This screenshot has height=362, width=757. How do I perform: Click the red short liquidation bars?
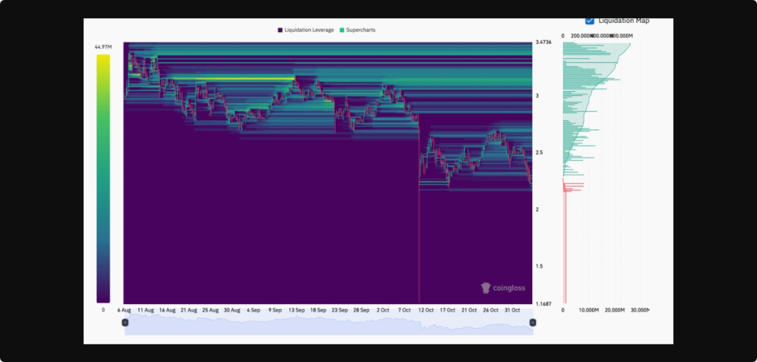572,186
